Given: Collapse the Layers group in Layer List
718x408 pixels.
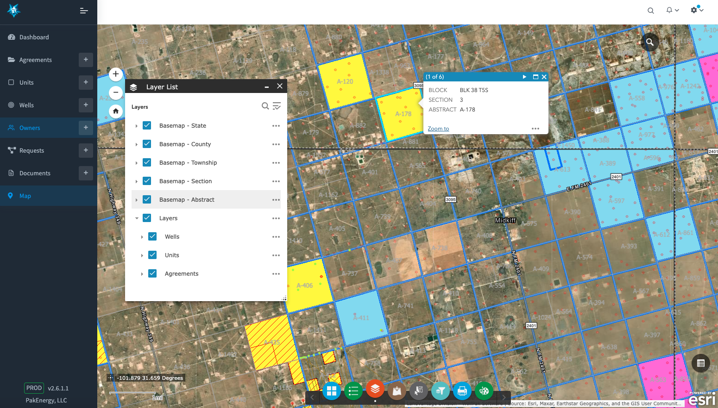Looking at the screenshot, I should (137, 218).
